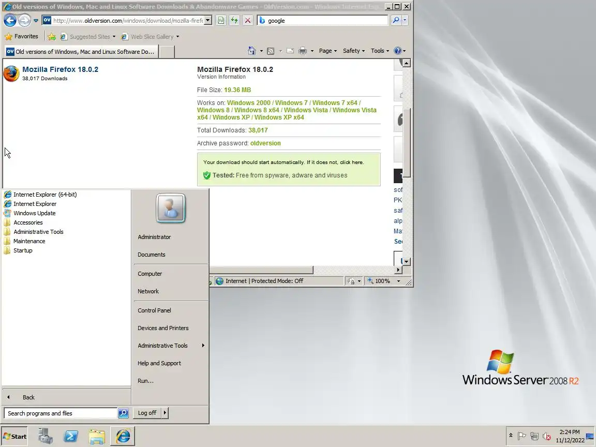
Task: Open Windows PowerShell from the taskbar
Action: pyautogui.click(x=71, y=436)
